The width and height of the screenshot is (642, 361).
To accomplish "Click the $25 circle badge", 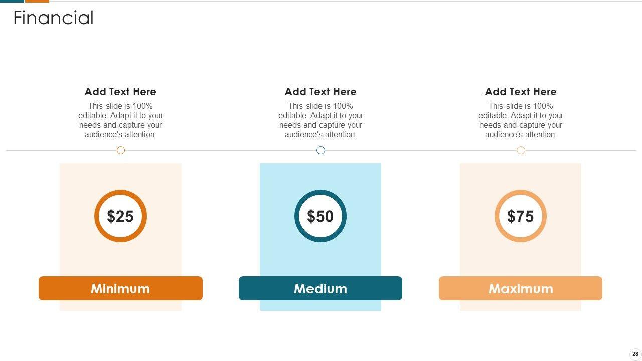I will (120, 216).
